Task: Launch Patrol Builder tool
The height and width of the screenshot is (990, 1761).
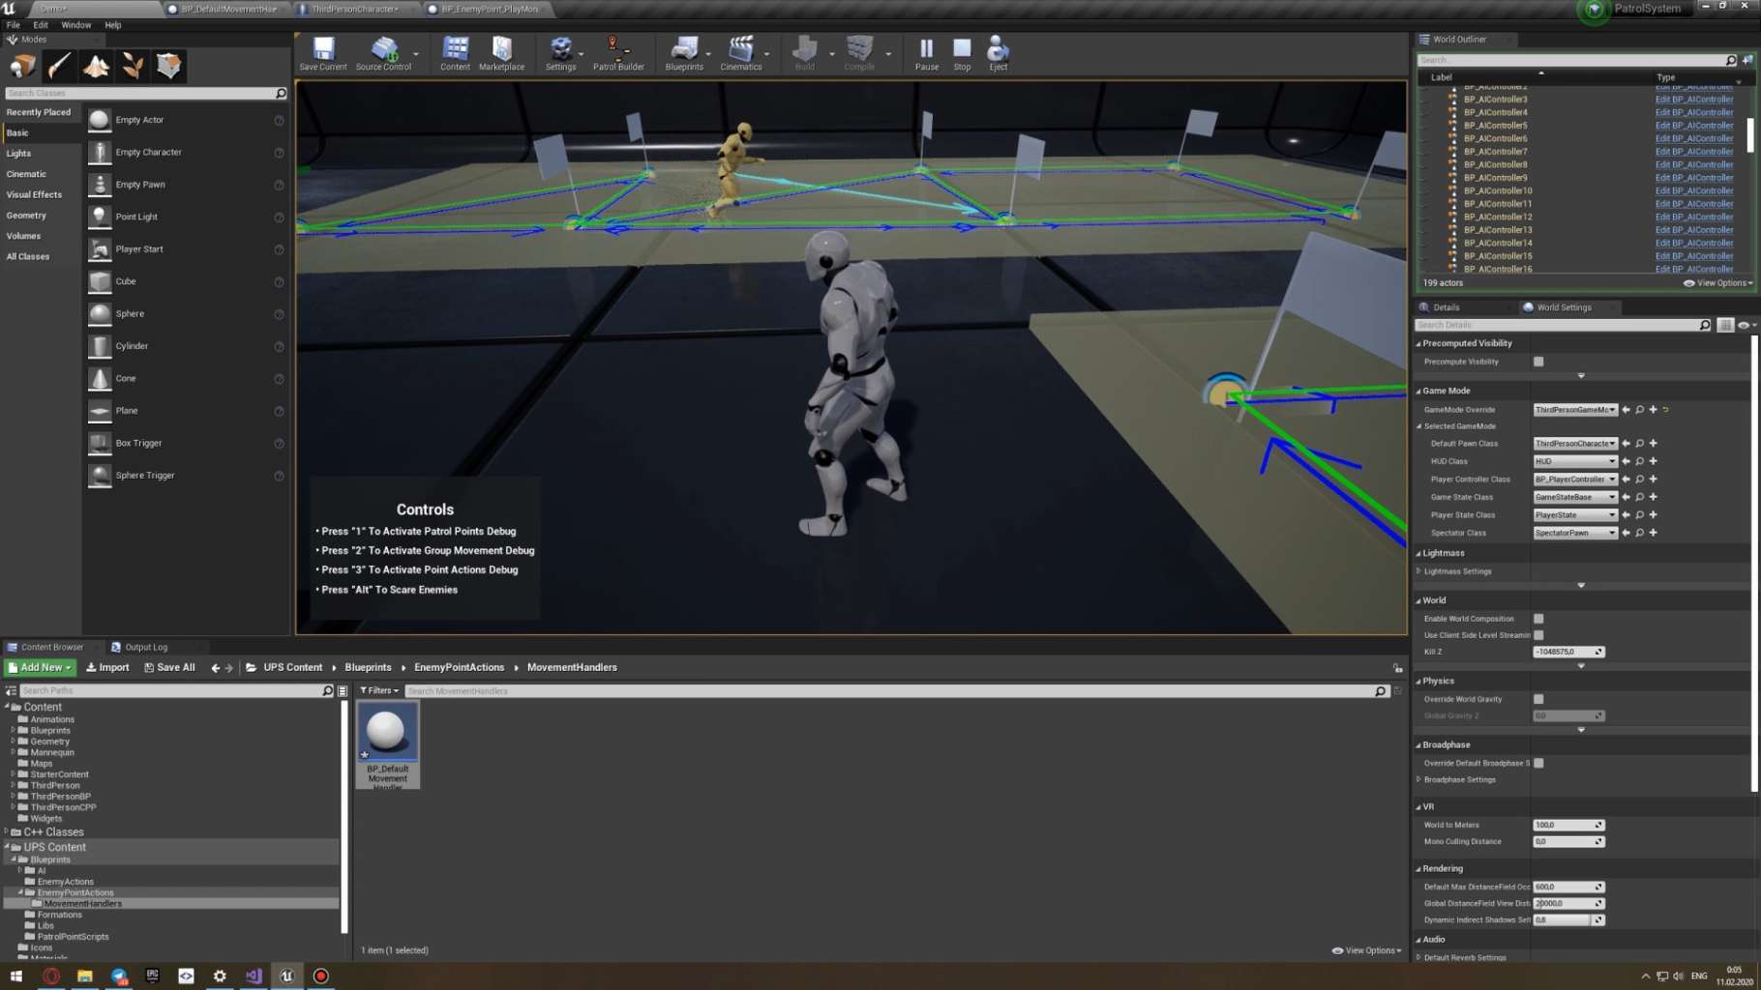Action: click(618, 53)
